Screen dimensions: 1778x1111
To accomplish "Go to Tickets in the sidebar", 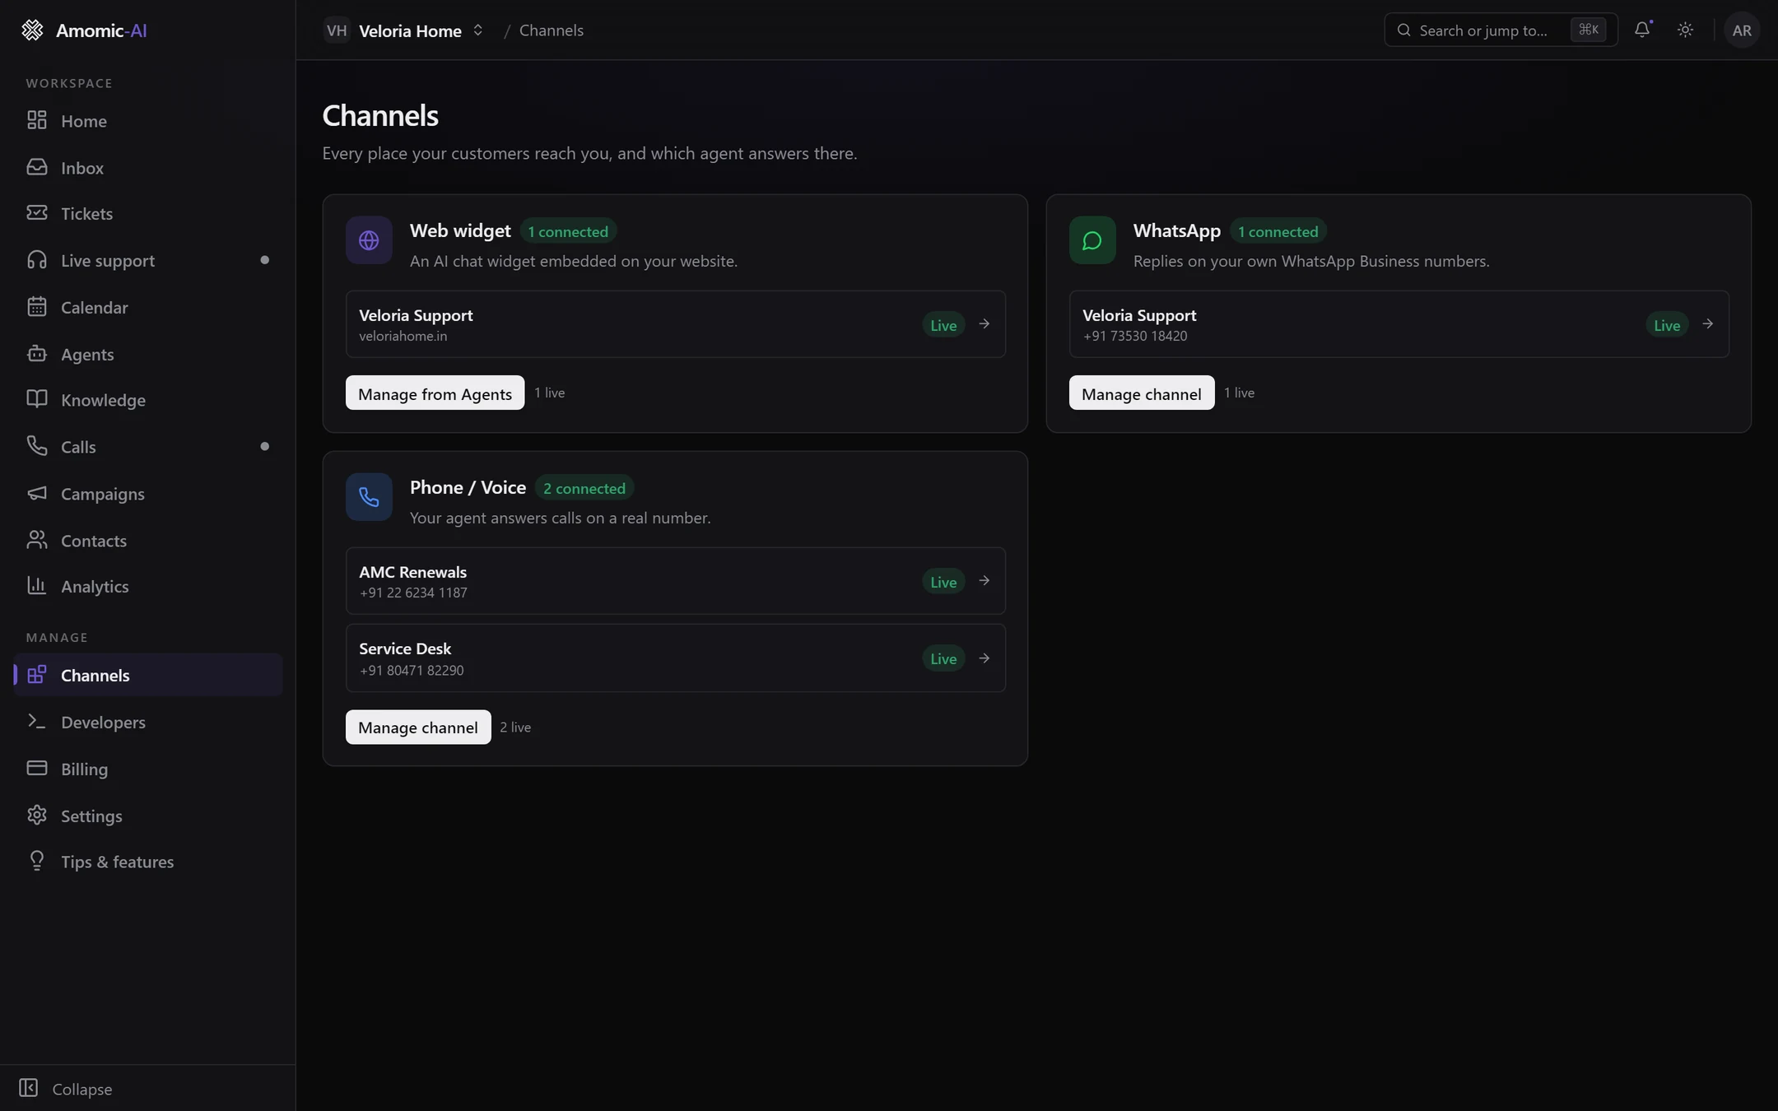I will [148, 214].
